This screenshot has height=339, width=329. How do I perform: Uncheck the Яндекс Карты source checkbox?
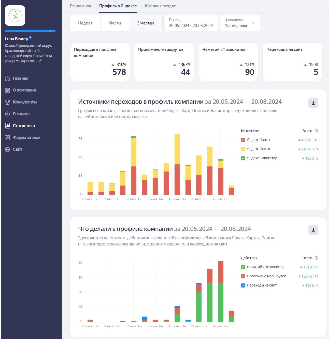243,140
